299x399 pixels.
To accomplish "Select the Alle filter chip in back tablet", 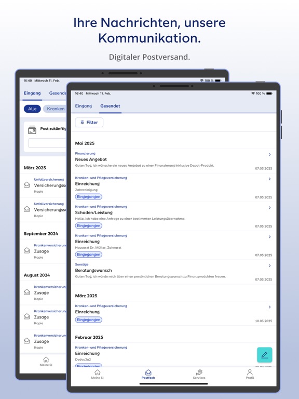I will click(32, 109).
